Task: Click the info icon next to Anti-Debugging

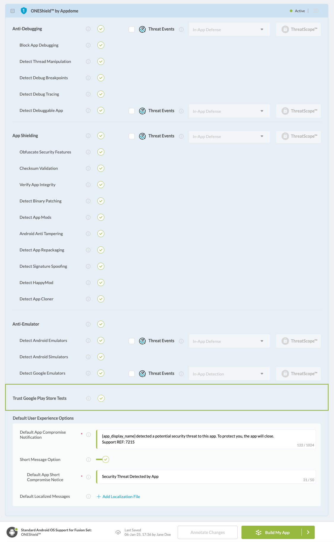Action: [88, 29]
